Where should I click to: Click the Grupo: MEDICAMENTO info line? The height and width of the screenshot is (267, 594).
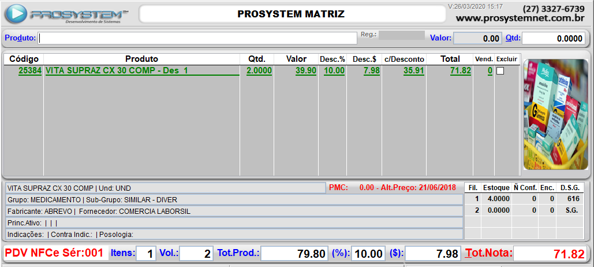pyautogui.click(x=234, y=199)
